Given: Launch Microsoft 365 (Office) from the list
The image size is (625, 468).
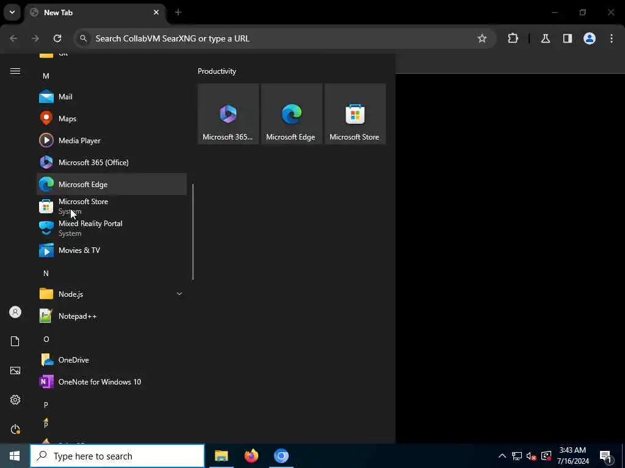Looking at the screenshot, I should pyautogui.click(x=112, y=162).
